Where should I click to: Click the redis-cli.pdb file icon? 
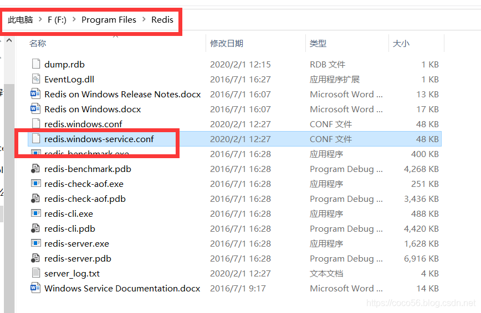tap(35, 228)
